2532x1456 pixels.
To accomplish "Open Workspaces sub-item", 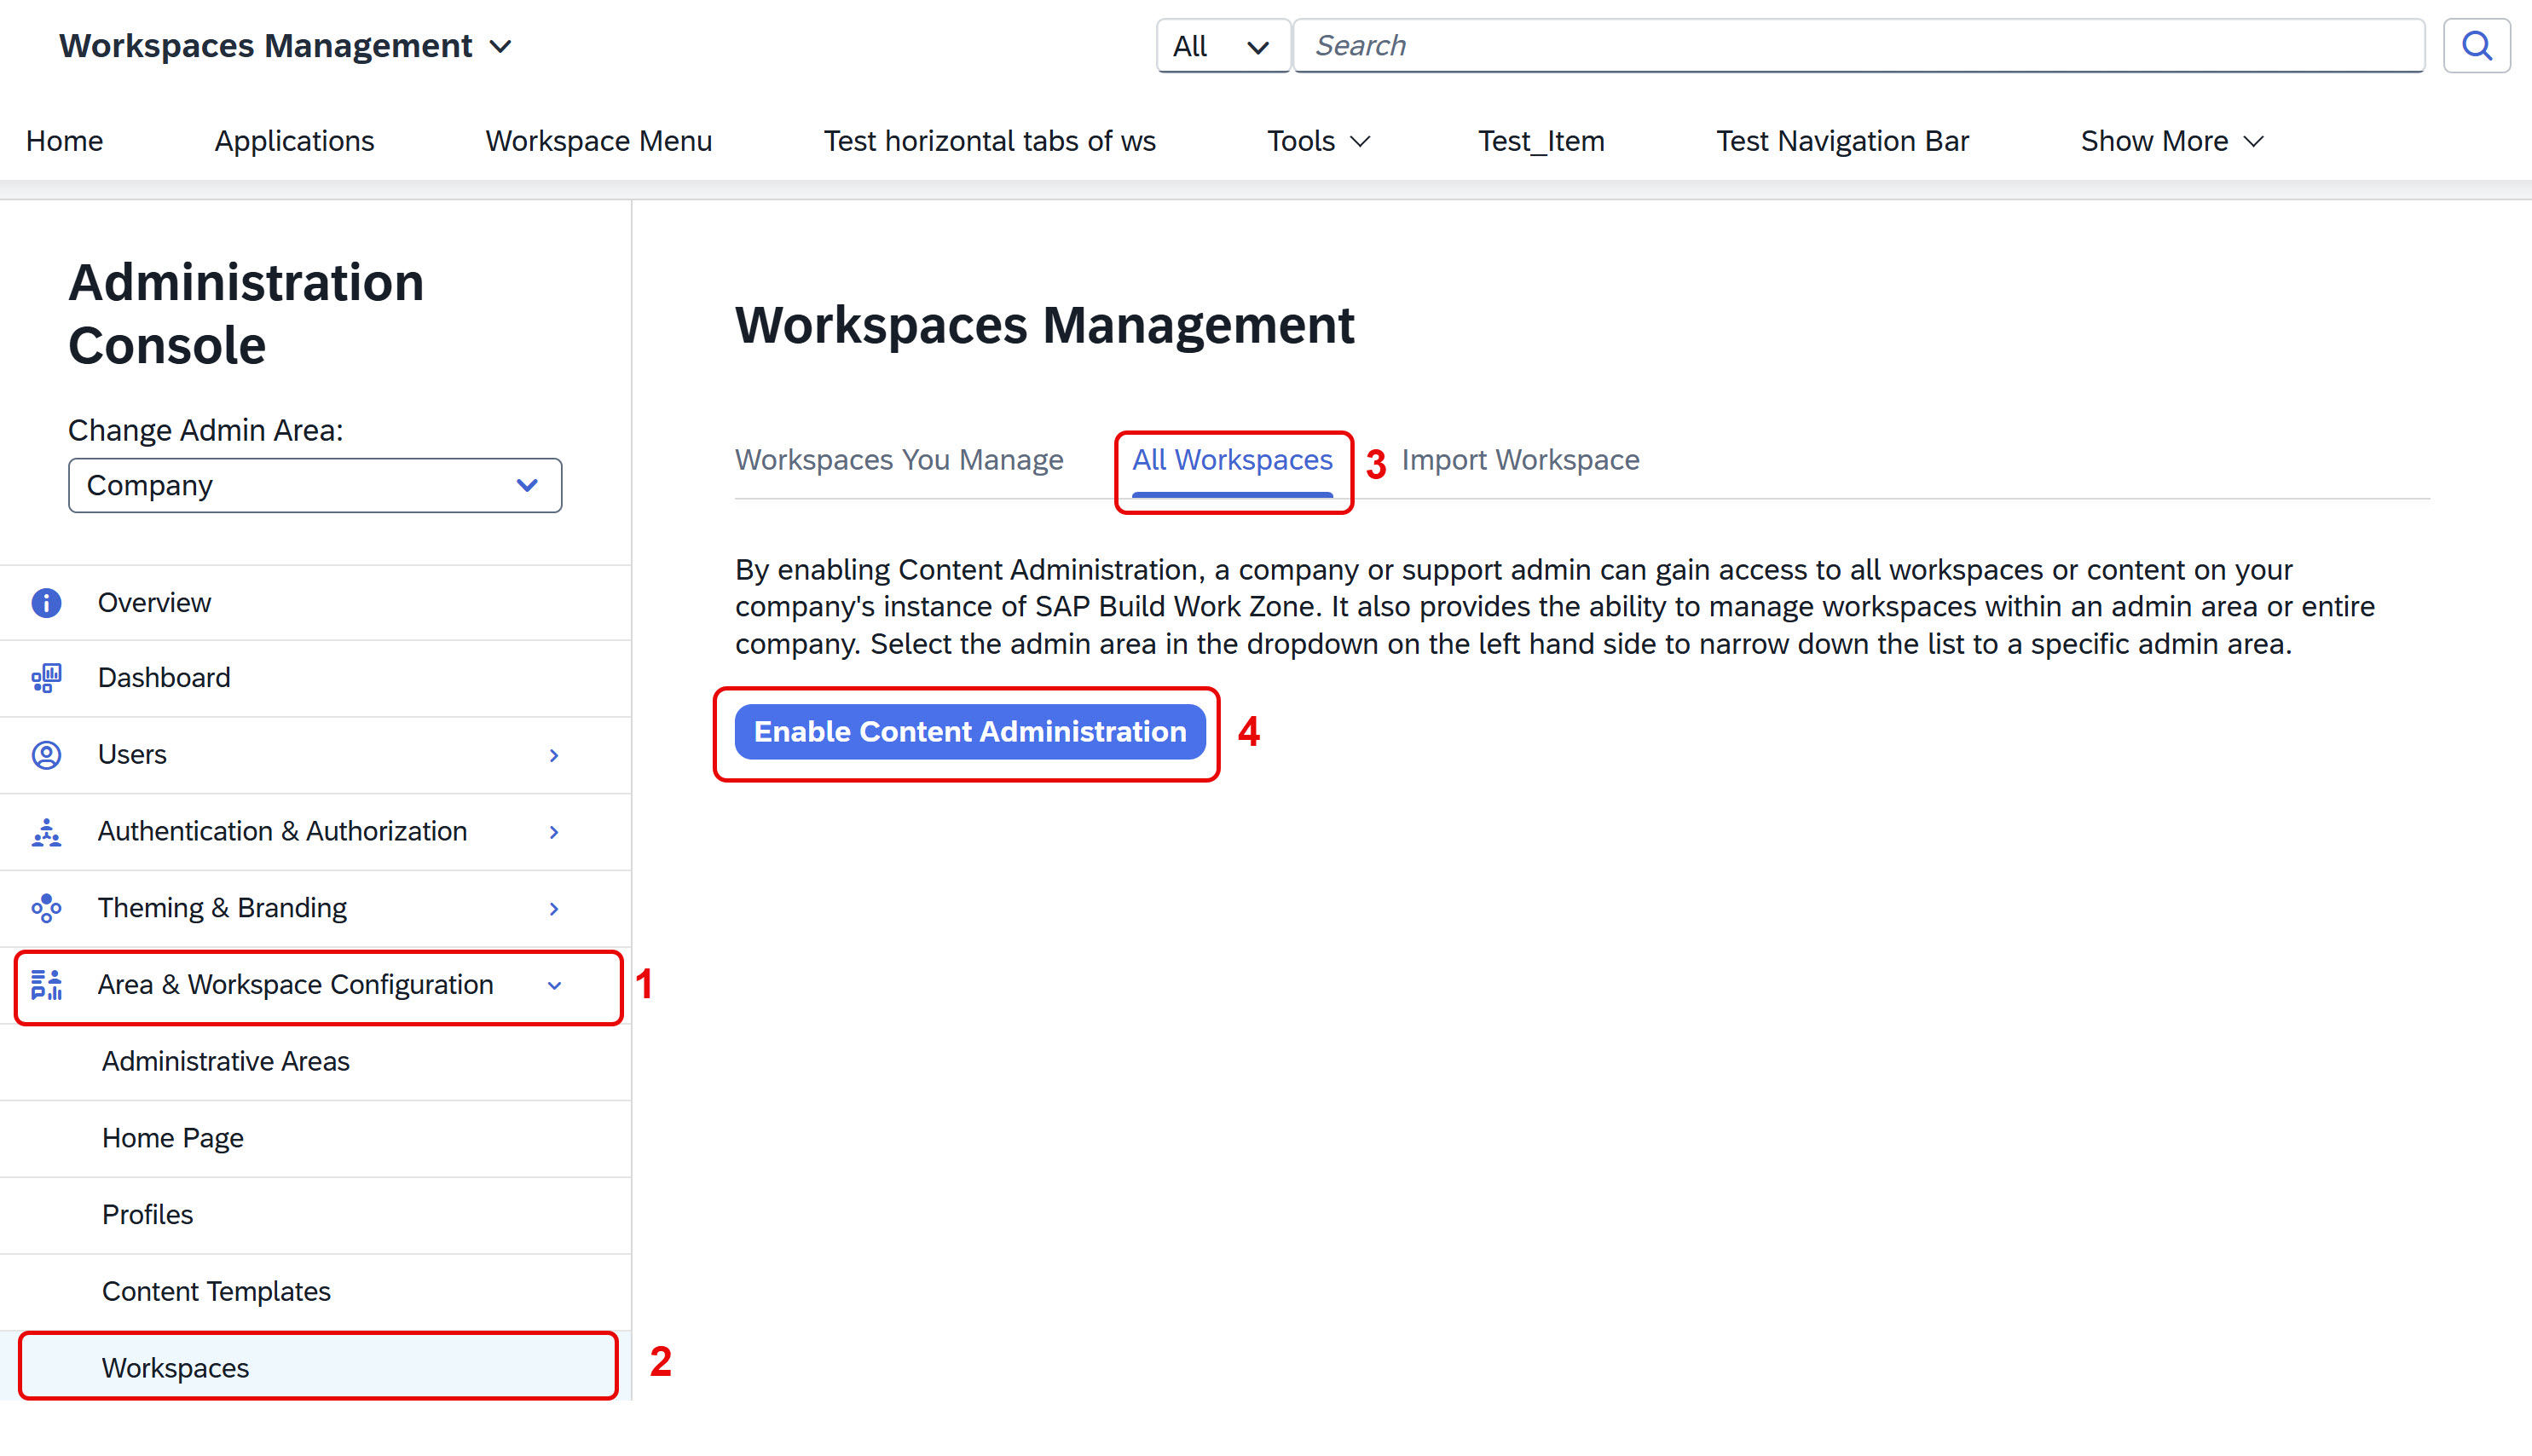I will click(315, 1368).
